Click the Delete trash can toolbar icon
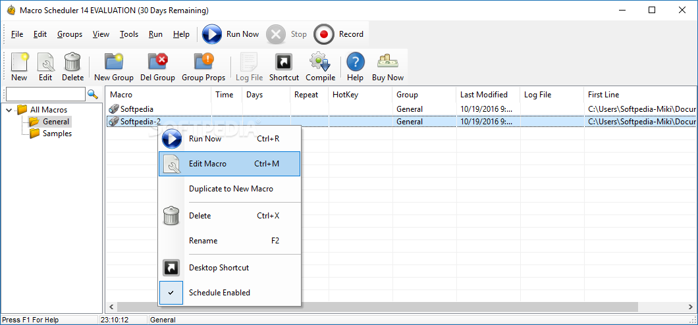 pos(72,67)
